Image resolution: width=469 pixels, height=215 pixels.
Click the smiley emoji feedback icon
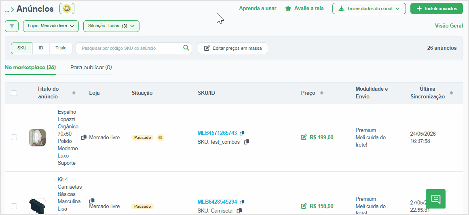[67, 9]
